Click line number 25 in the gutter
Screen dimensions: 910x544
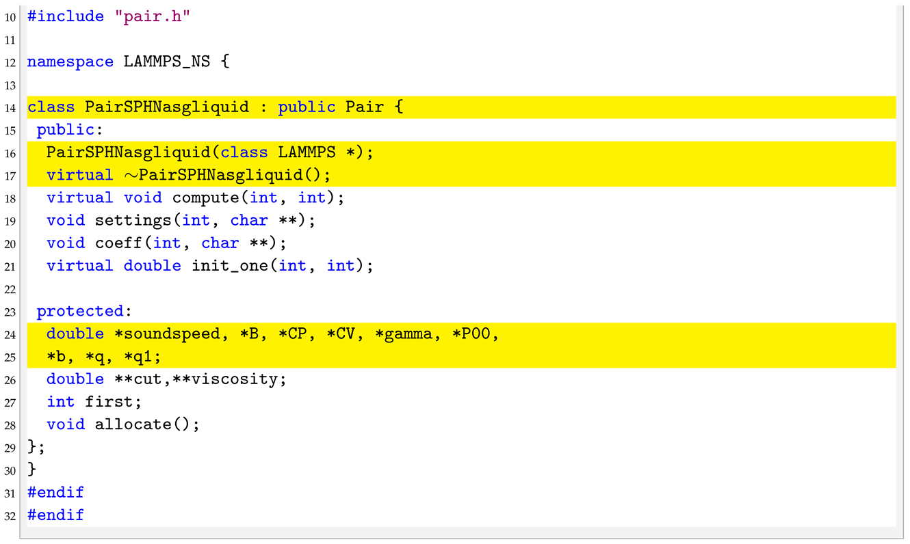click(10, 356)
